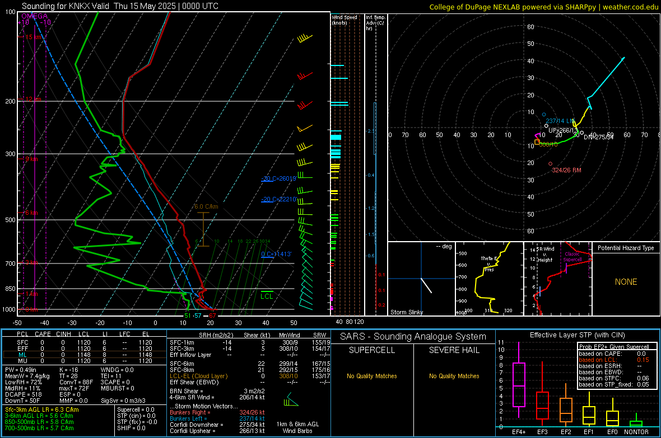
Task: Click 'Supercell = 0.0' composite value
Action: pos(136,409)
